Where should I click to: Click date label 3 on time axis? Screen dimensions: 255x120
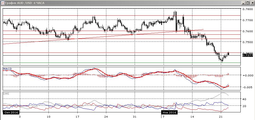[x=20, y=117]
